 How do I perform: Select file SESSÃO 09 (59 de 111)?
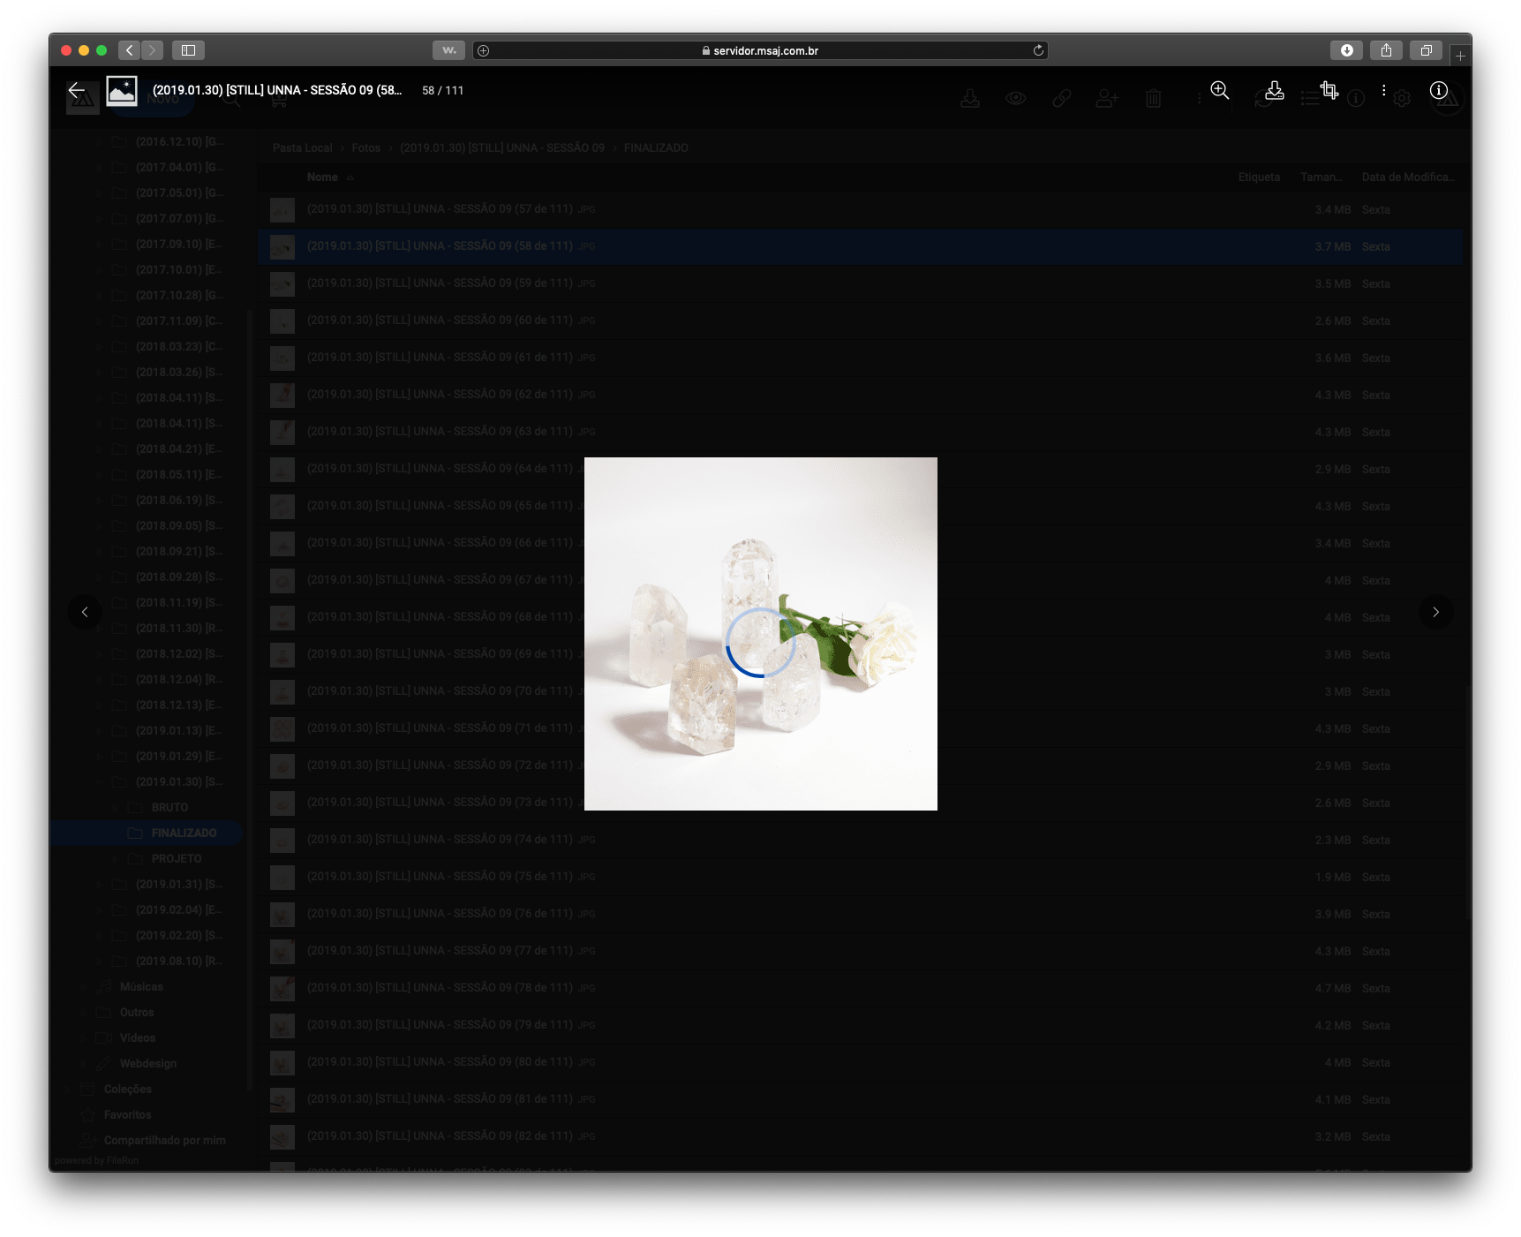pos(861,283)
